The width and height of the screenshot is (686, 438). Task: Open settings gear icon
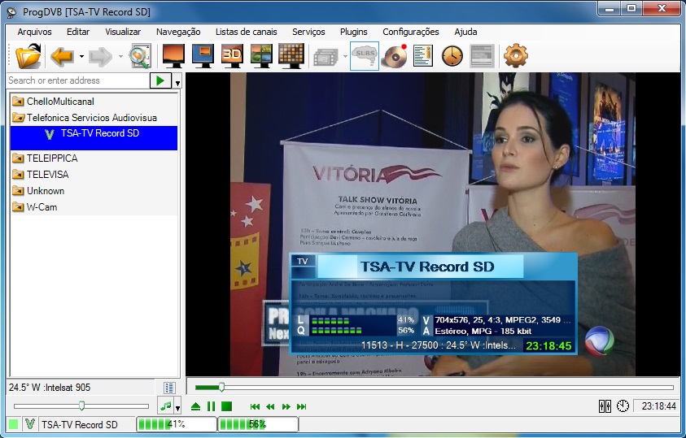coord(516,56)
